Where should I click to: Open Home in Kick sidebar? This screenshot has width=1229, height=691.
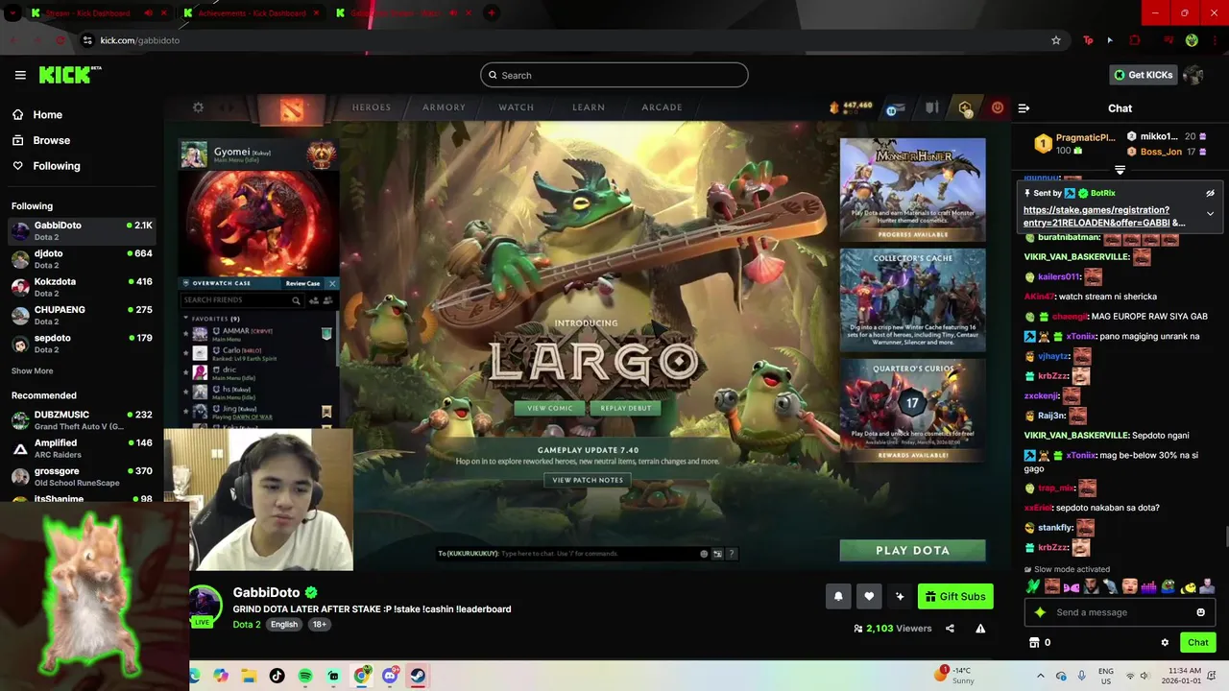[37, 115]
